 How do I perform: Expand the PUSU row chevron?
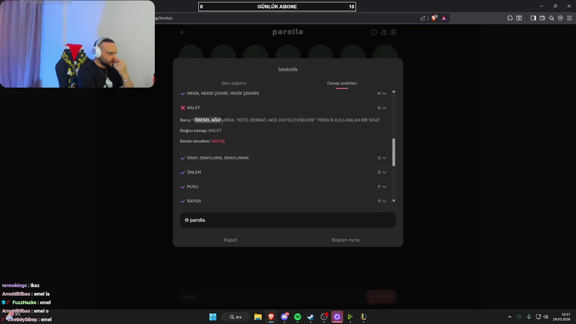(x=384, y=187)
